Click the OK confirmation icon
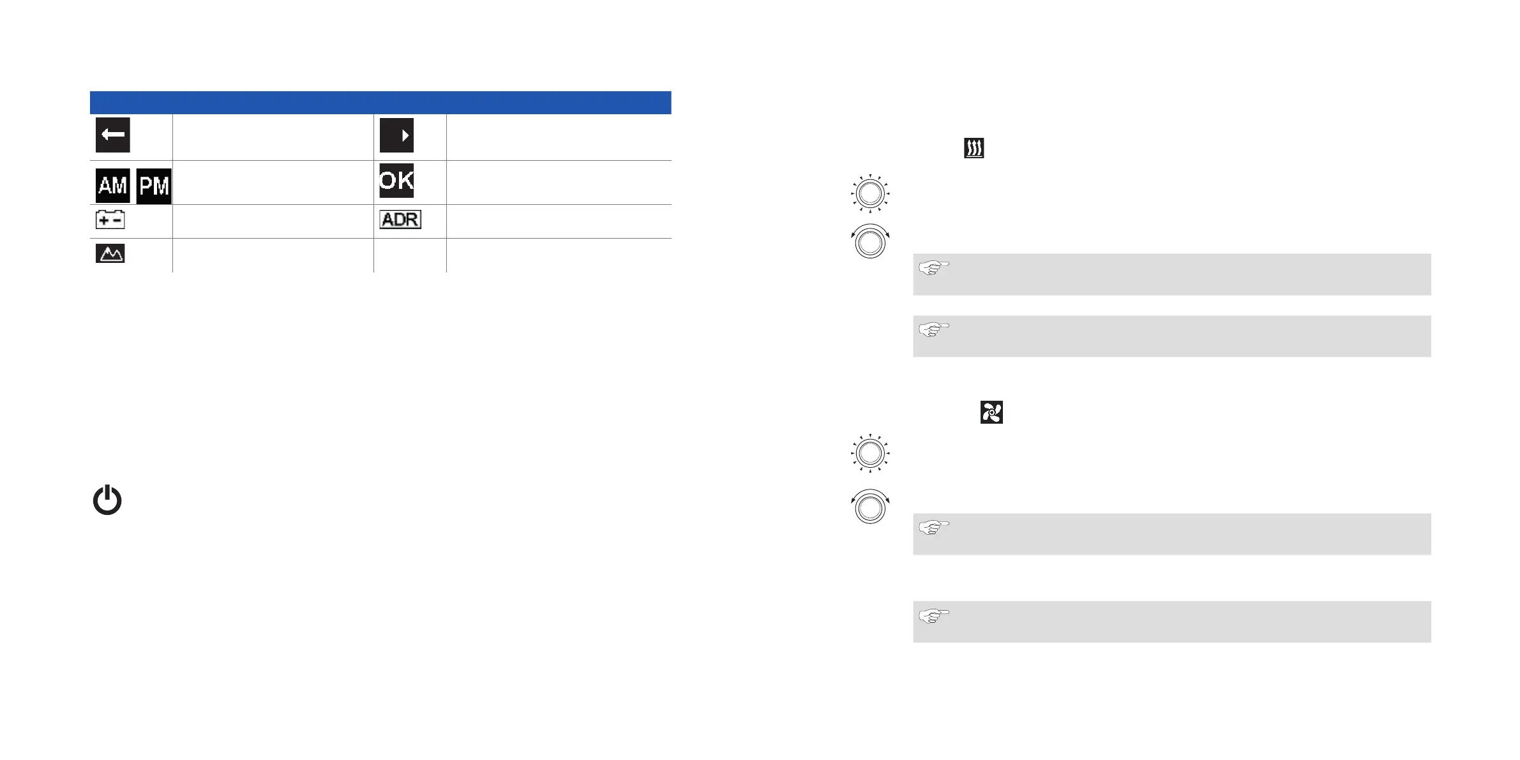The width and height of the screenshot is (1520, 760). pyautogui.click(x=396, y=181)
